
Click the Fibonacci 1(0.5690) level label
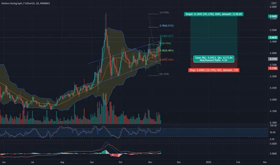pyautogui.click(x=164, y=13)
